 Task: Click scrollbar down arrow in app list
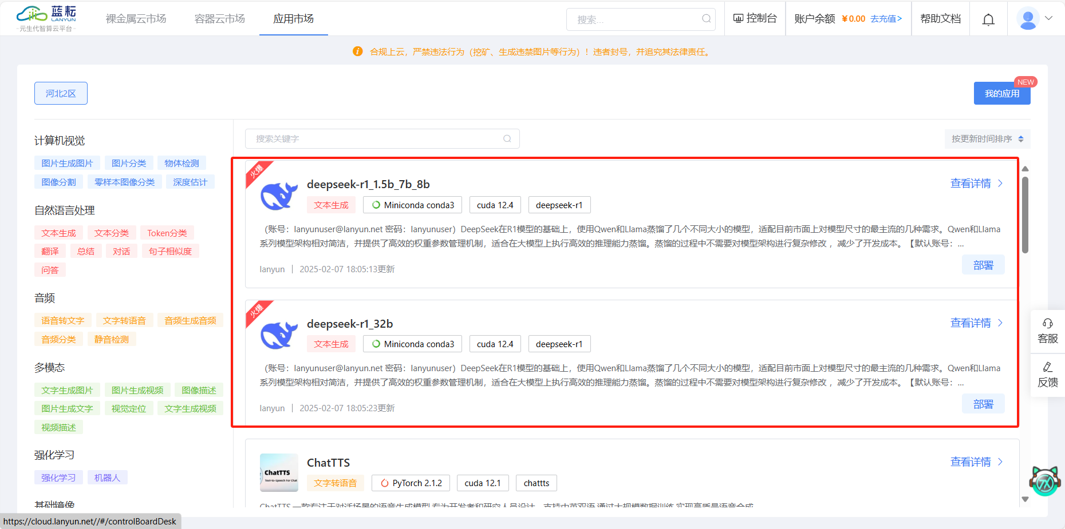tap(1025, 499)
